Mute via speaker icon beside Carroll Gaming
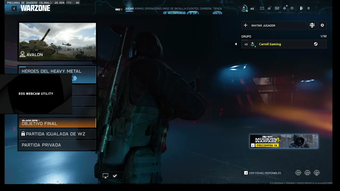 coord(236,44)
